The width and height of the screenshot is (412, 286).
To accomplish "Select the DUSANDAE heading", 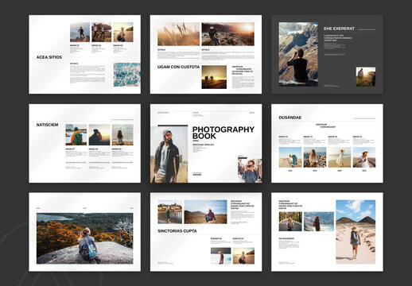I will click(x=290, y=118).
